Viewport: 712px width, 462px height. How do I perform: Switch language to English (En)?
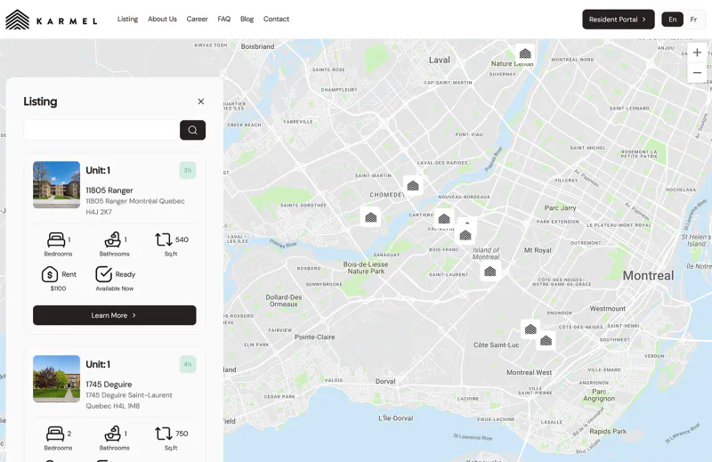[x=673, y=20]
